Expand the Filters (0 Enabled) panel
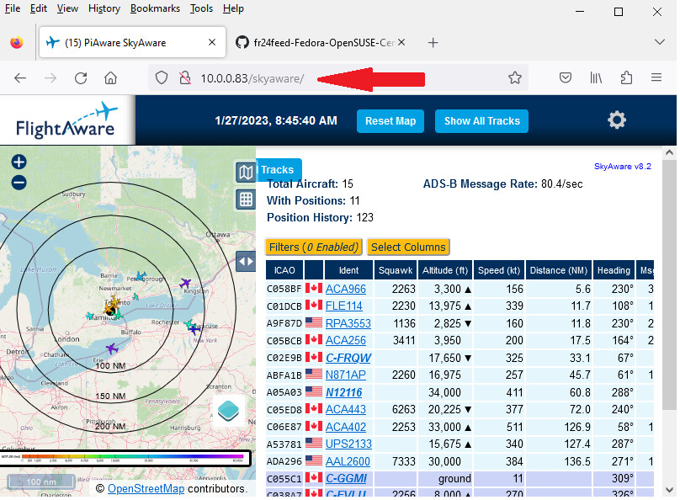This screenshot has width=680, height=500. (314, 247)
